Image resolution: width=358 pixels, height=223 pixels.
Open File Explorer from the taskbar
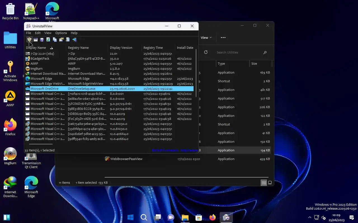click(185, 217)
